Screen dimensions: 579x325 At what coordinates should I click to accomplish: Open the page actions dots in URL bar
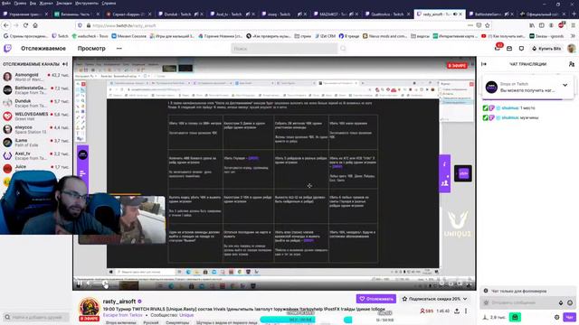coord(470,25)
